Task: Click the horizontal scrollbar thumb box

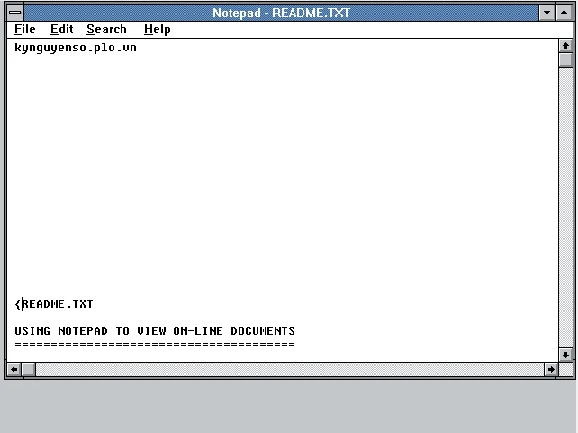Action: click(29, 369)
